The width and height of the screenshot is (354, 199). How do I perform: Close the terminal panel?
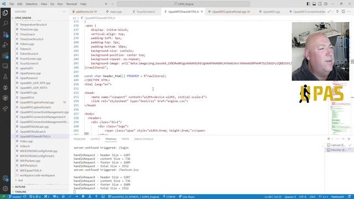349,139
